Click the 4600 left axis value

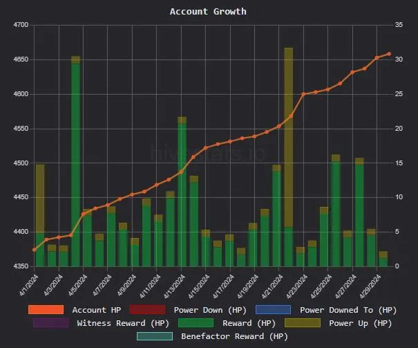coord(21,94)
